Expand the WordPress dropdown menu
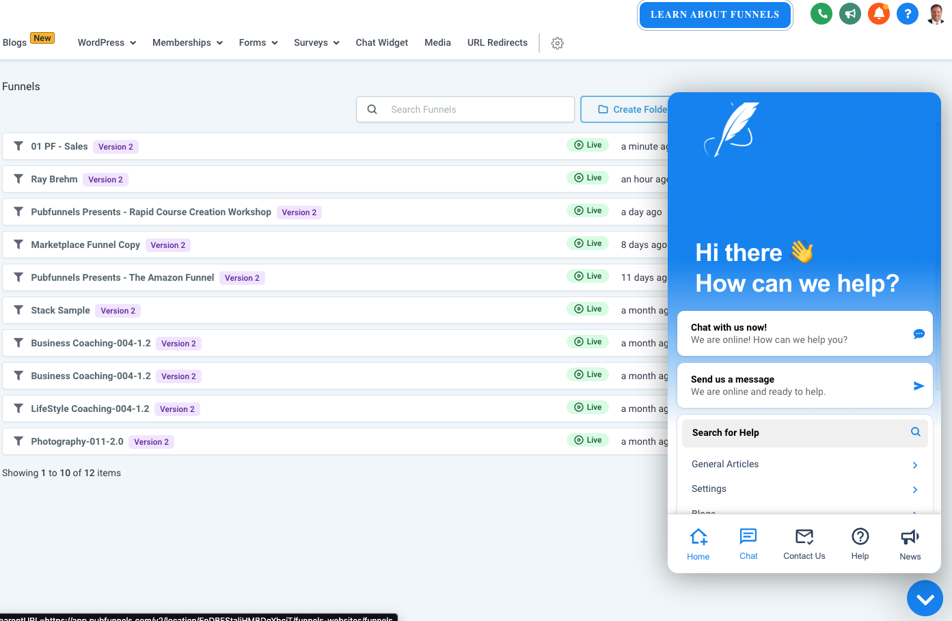This screenshot has height=621, width=952. click(x=107, y=42)
